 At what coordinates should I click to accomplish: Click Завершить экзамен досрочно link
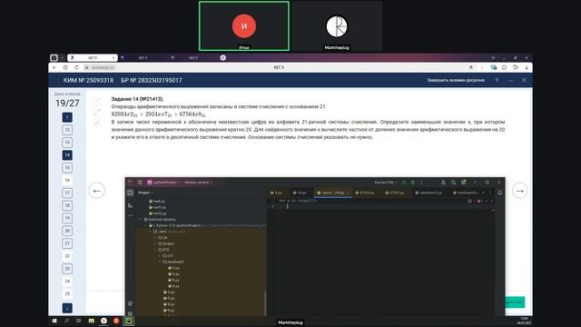[x=456, y=80]
